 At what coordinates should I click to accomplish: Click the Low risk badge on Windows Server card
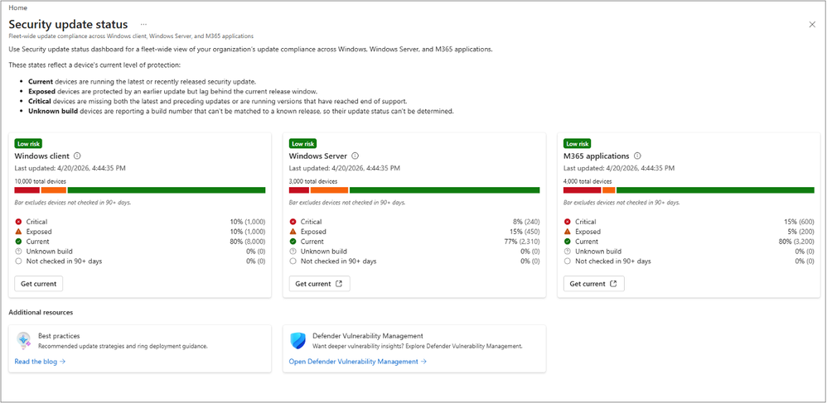pyautogui.click(x=302, y=143)
